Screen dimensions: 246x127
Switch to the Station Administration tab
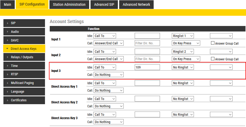coord(69,4)
